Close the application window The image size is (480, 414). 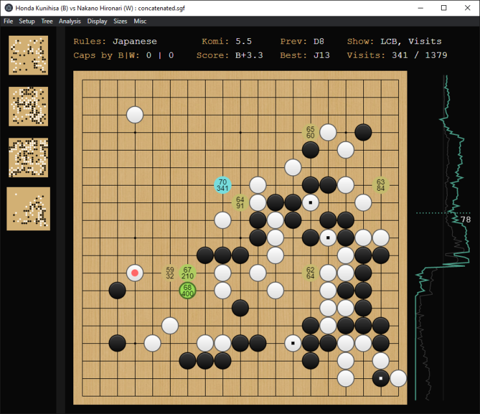point(464,8)
